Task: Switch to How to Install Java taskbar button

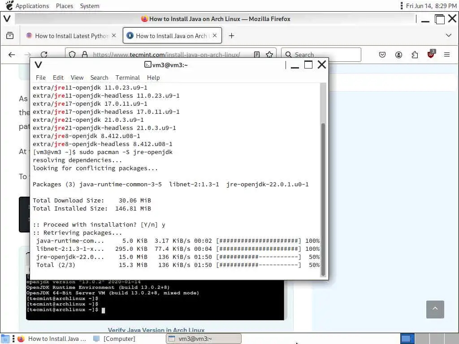Action: tap(52, 339)
